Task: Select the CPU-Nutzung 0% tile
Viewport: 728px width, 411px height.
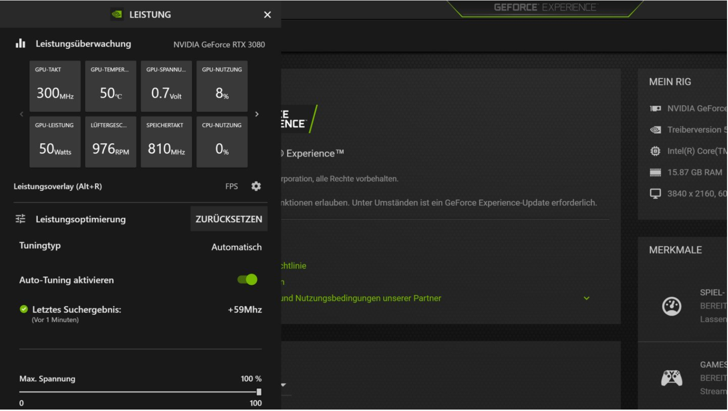Action: tap(222, 142)
